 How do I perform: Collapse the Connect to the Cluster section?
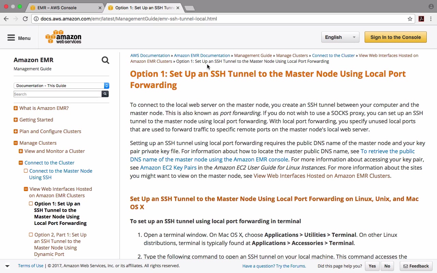21,163
